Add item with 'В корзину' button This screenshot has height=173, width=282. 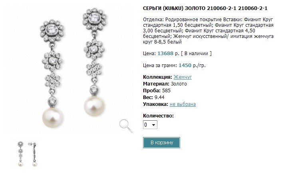161,143
